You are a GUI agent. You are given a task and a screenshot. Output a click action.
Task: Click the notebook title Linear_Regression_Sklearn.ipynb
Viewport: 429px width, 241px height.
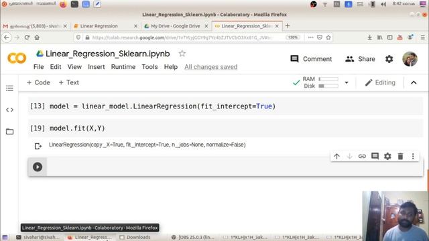[107, 54]
